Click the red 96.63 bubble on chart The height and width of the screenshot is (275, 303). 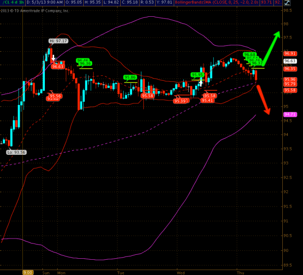tap(58, 67)
